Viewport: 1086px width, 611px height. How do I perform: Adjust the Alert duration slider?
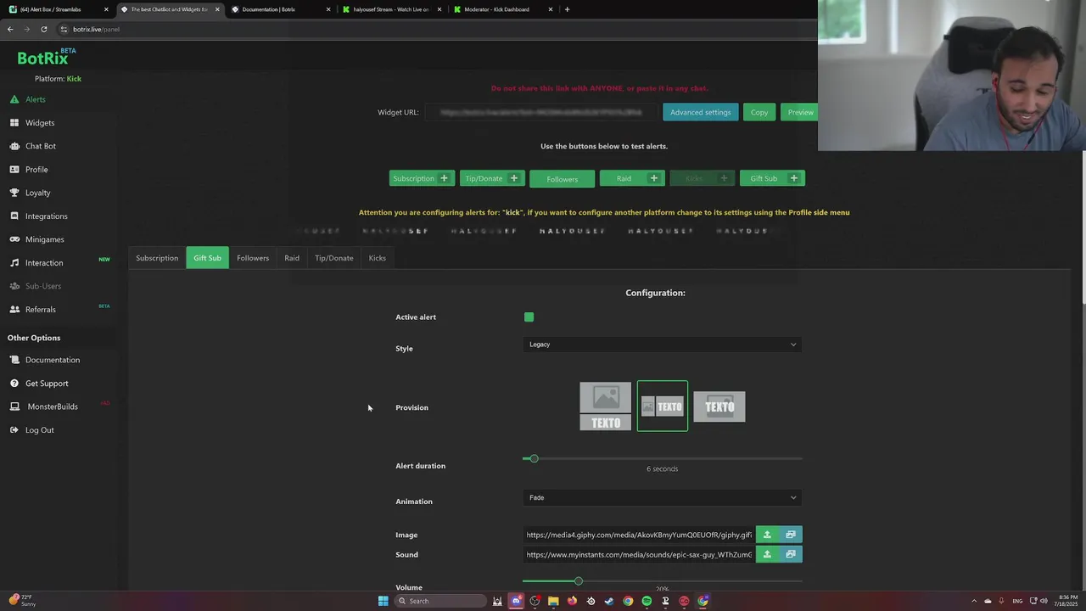534,458
